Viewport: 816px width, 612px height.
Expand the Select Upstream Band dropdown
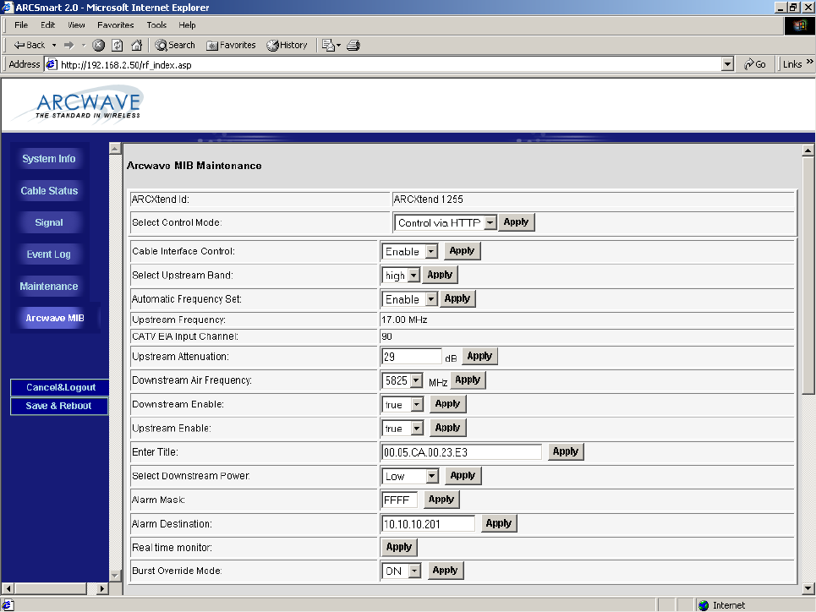tap(413, 276)
